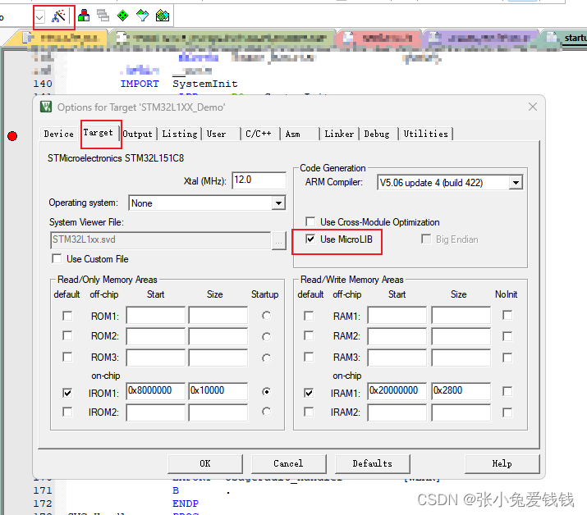The width and height of the screenshot is (587, 515).
Task: Click the Xtal (MHz) input field
Action: [259, 180]
